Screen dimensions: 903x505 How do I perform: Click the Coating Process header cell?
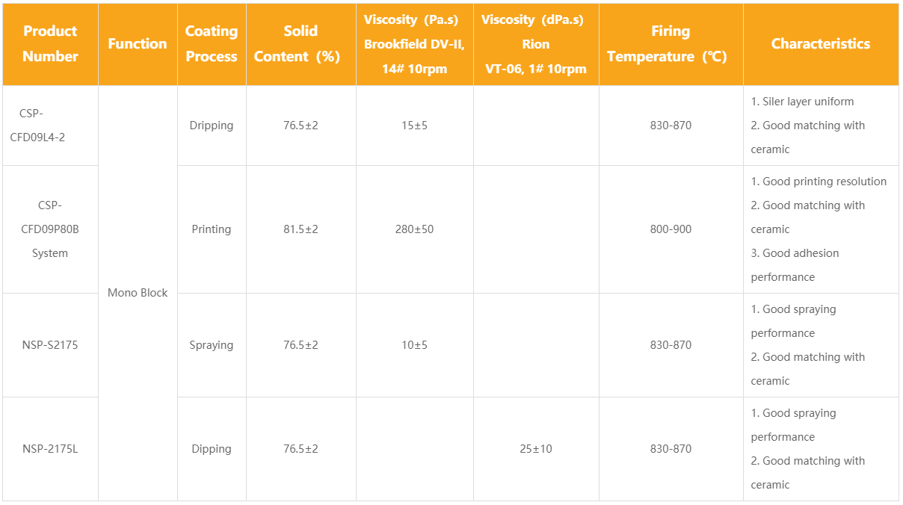212,43
